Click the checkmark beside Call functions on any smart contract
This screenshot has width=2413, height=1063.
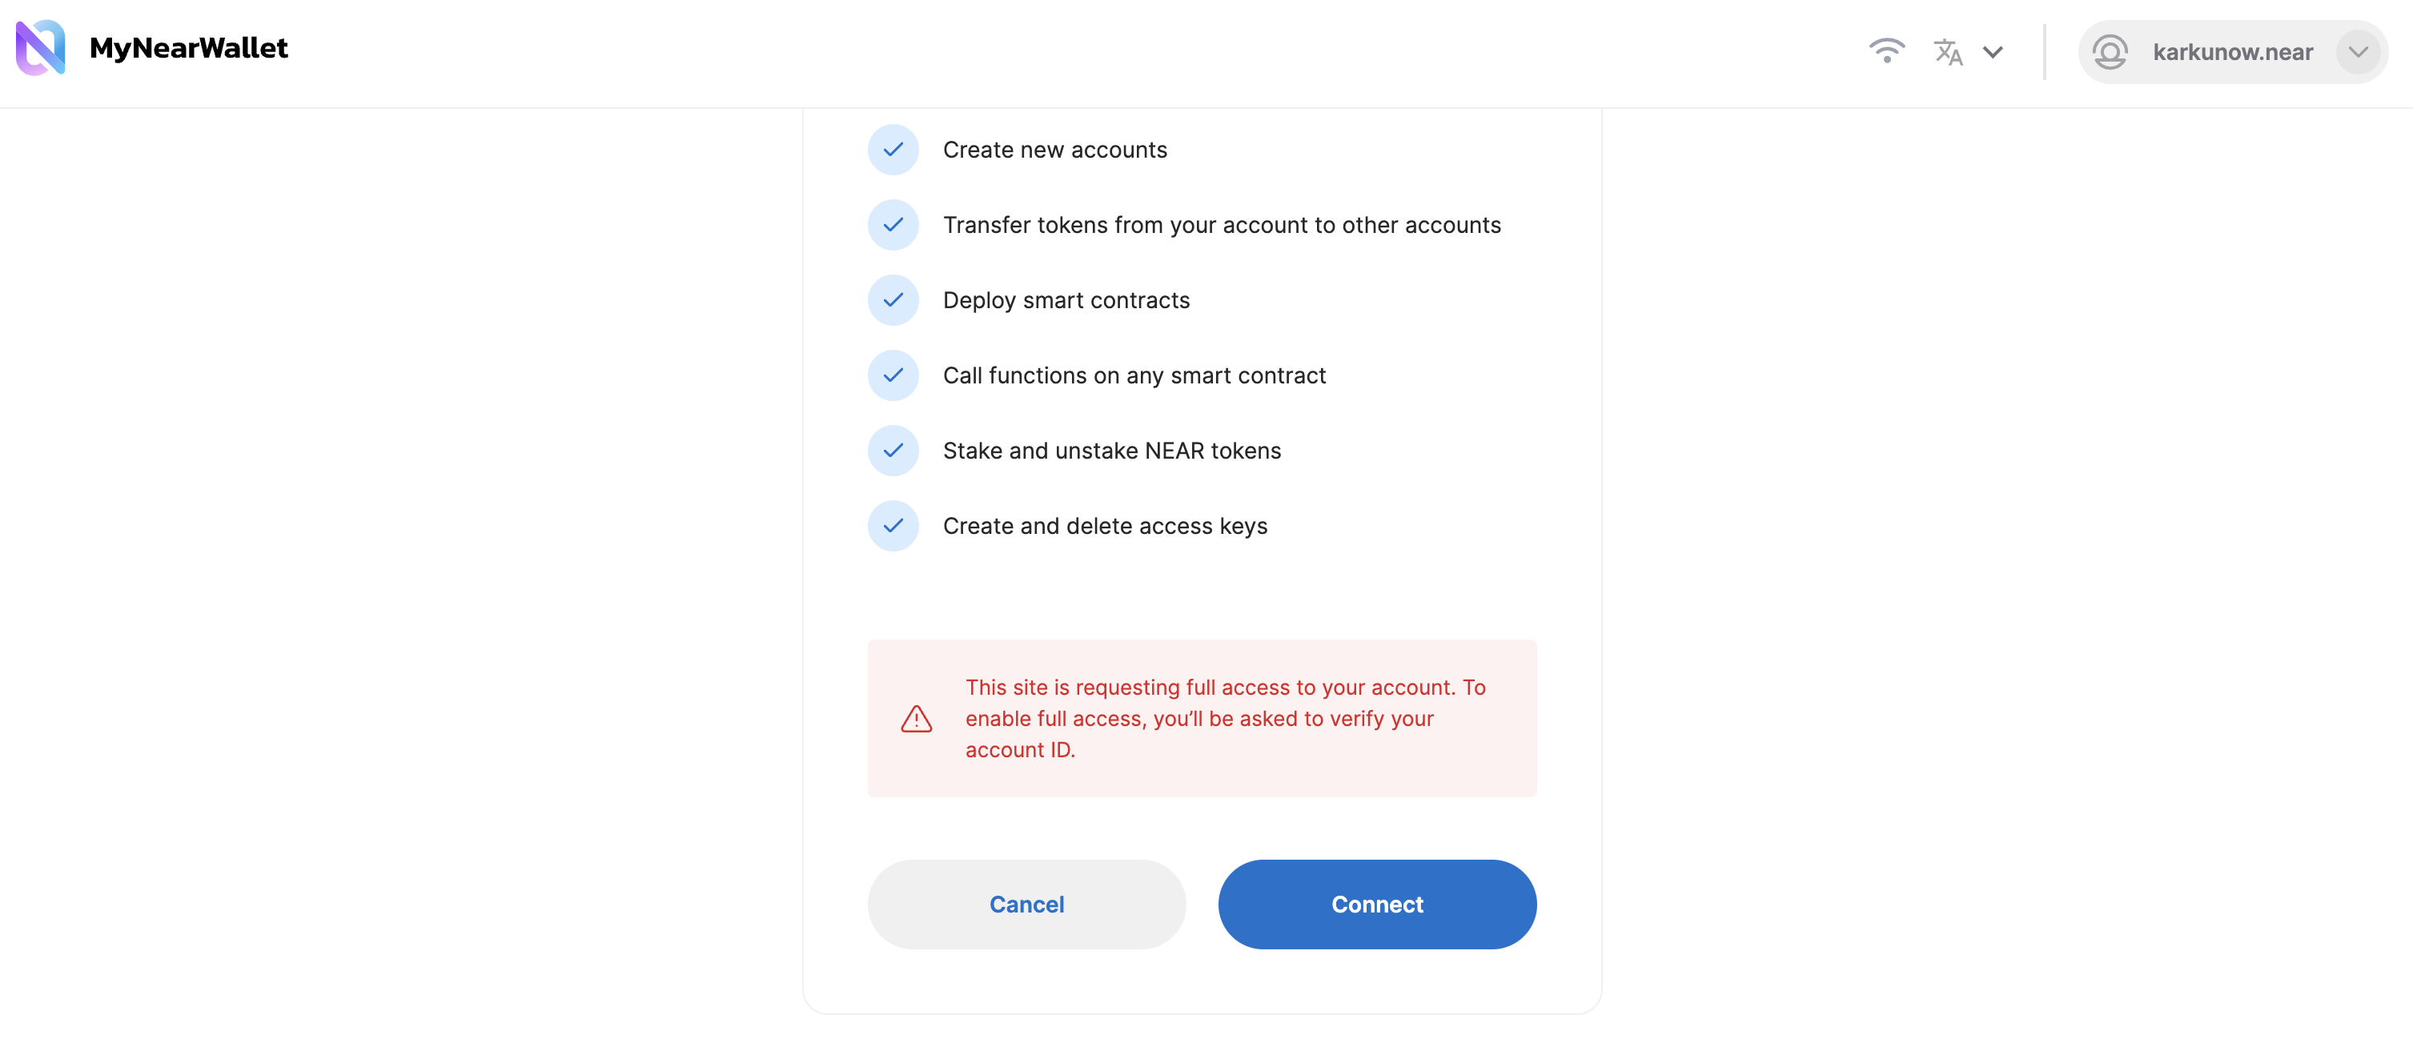tap(893, 375)
